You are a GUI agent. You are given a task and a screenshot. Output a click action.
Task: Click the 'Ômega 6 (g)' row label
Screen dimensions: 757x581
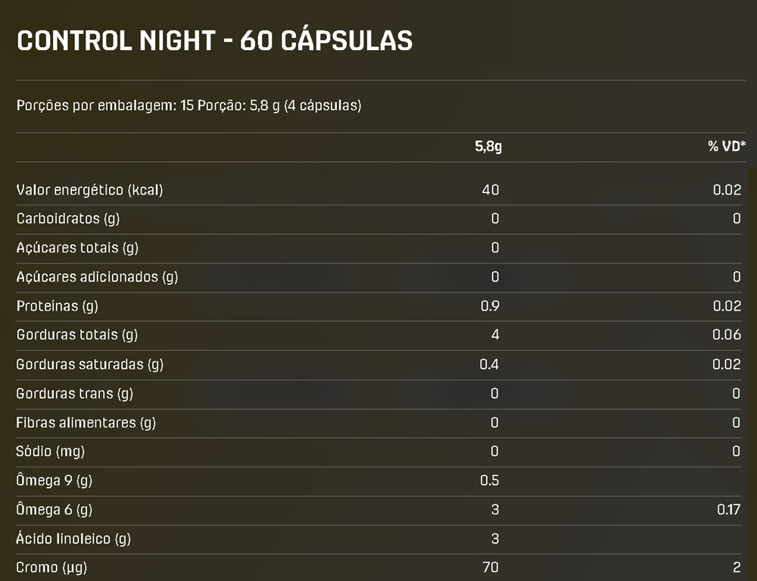(55, 510)
